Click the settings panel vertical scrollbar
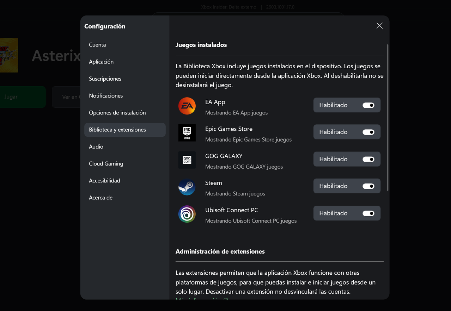451x311 pixels. click(x=388, y=118)
